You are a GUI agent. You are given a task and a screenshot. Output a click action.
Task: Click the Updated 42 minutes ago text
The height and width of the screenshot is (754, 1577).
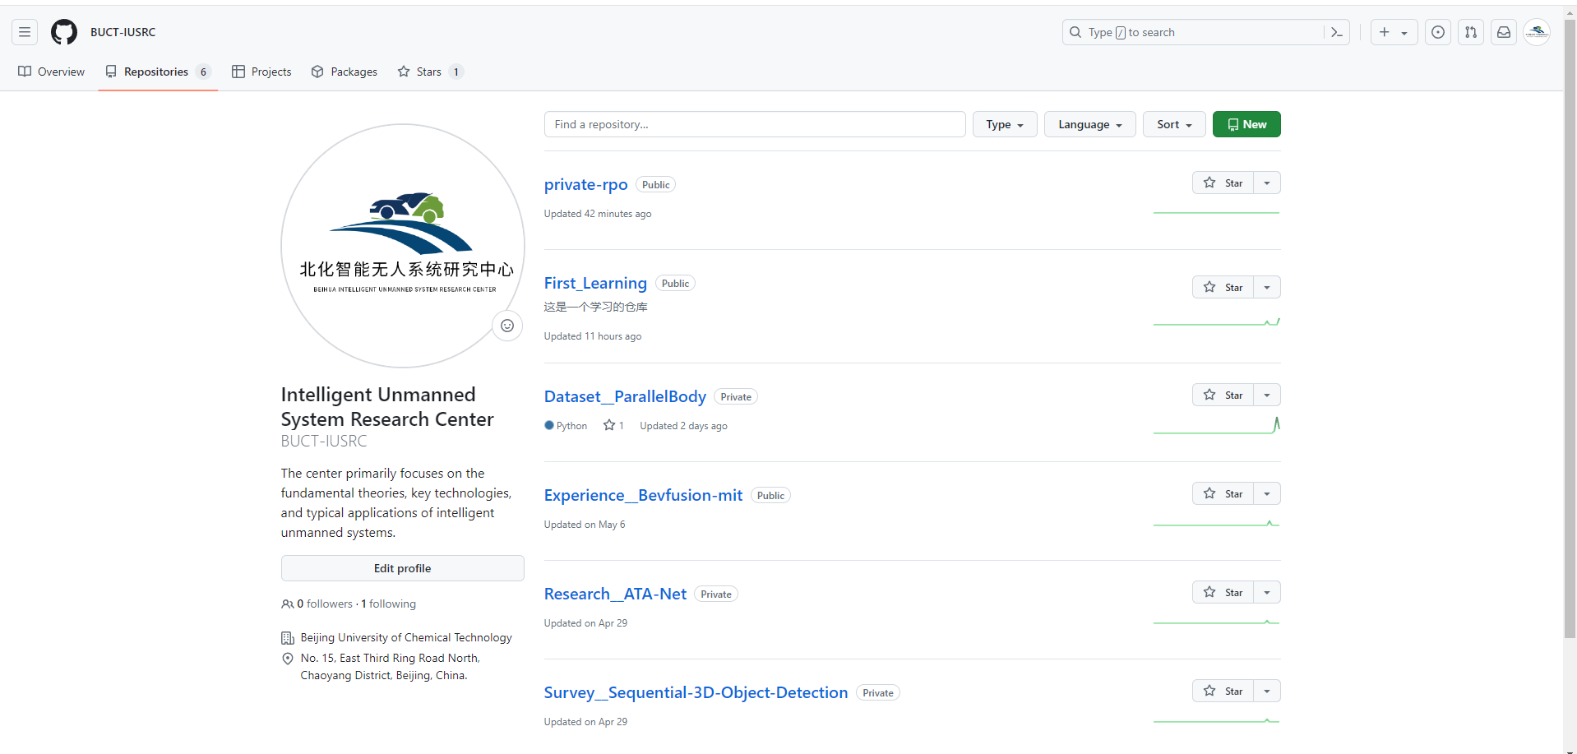click(598, 214)
